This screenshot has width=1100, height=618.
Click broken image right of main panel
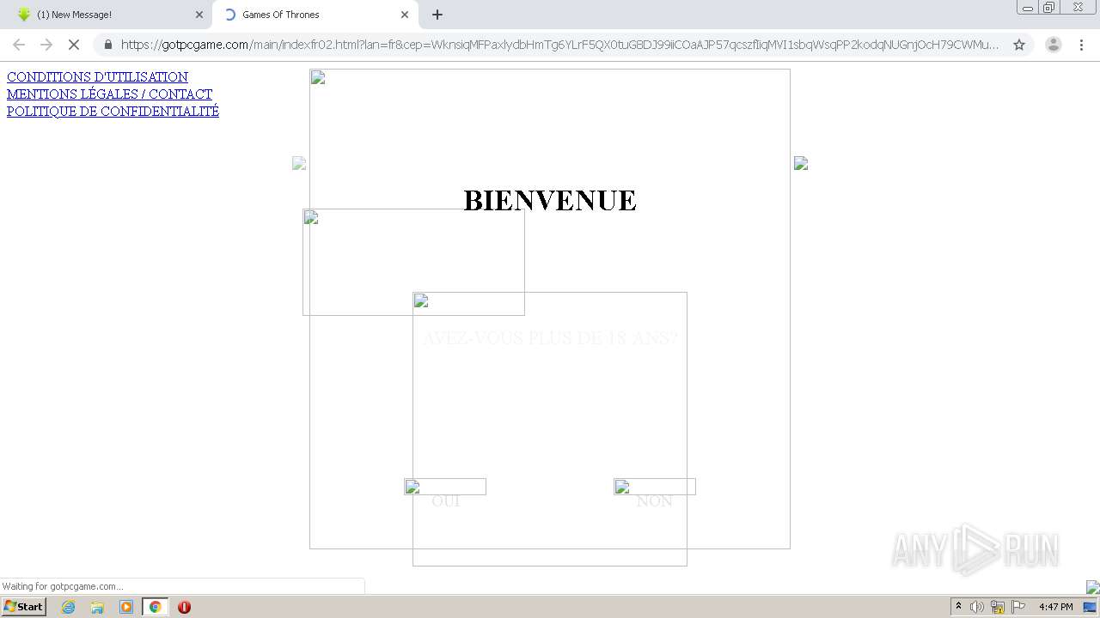coord(801,163)
